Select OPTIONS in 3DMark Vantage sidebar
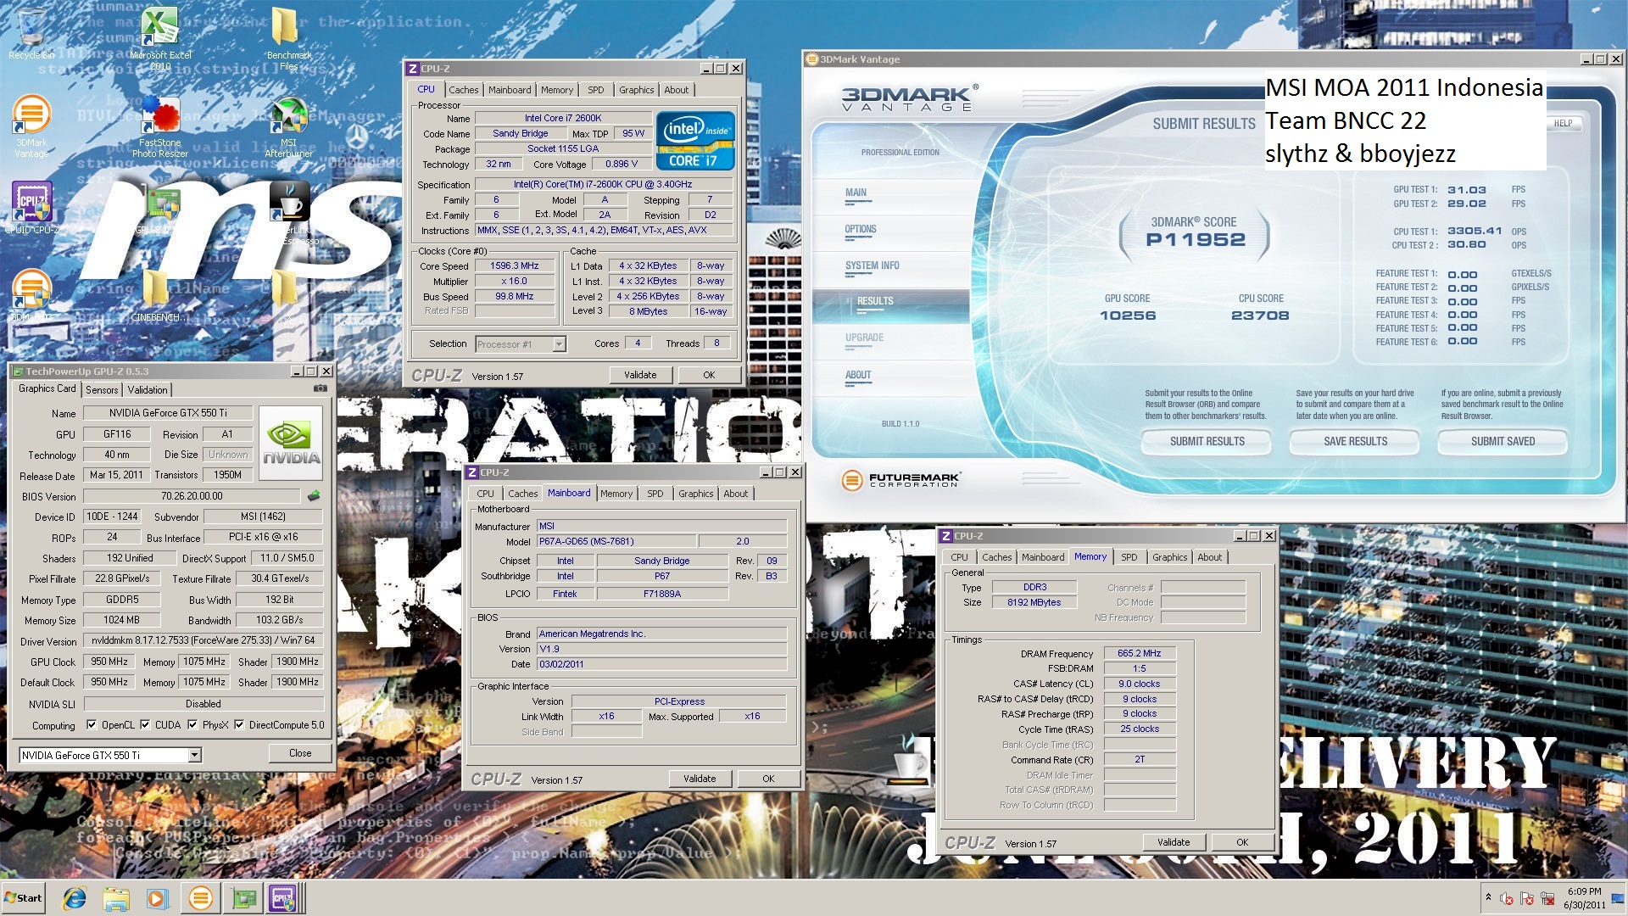1628x916 pixels. (860, 230)
